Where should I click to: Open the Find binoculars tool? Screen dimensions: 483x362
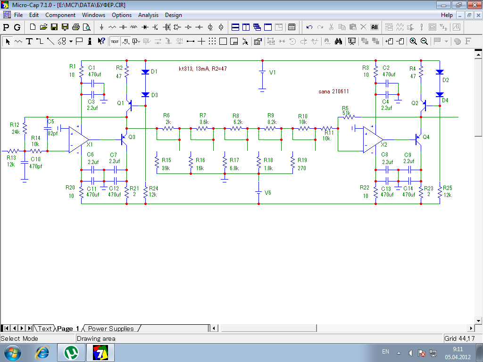(338, 41)
